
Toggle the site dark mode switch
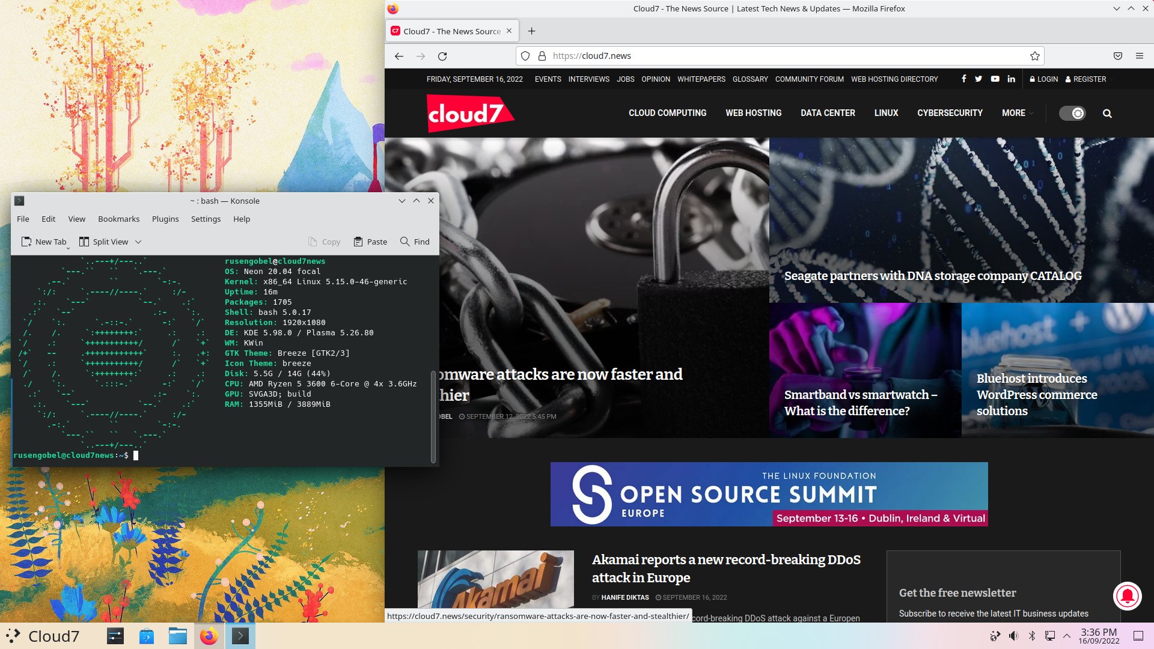[1072, 113]
